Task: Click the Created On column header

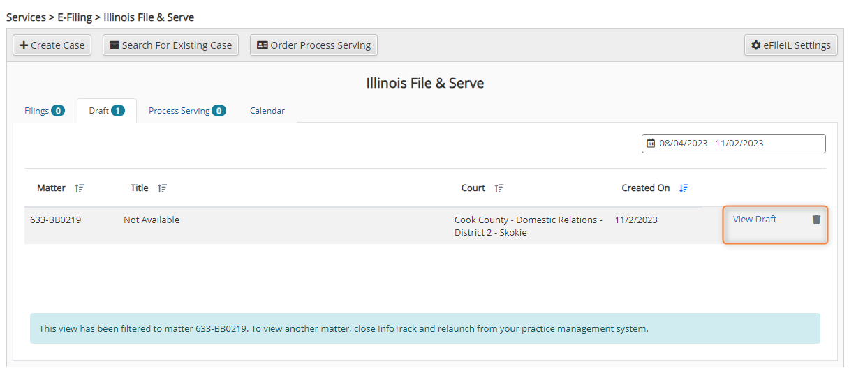Action: point(646,188)
